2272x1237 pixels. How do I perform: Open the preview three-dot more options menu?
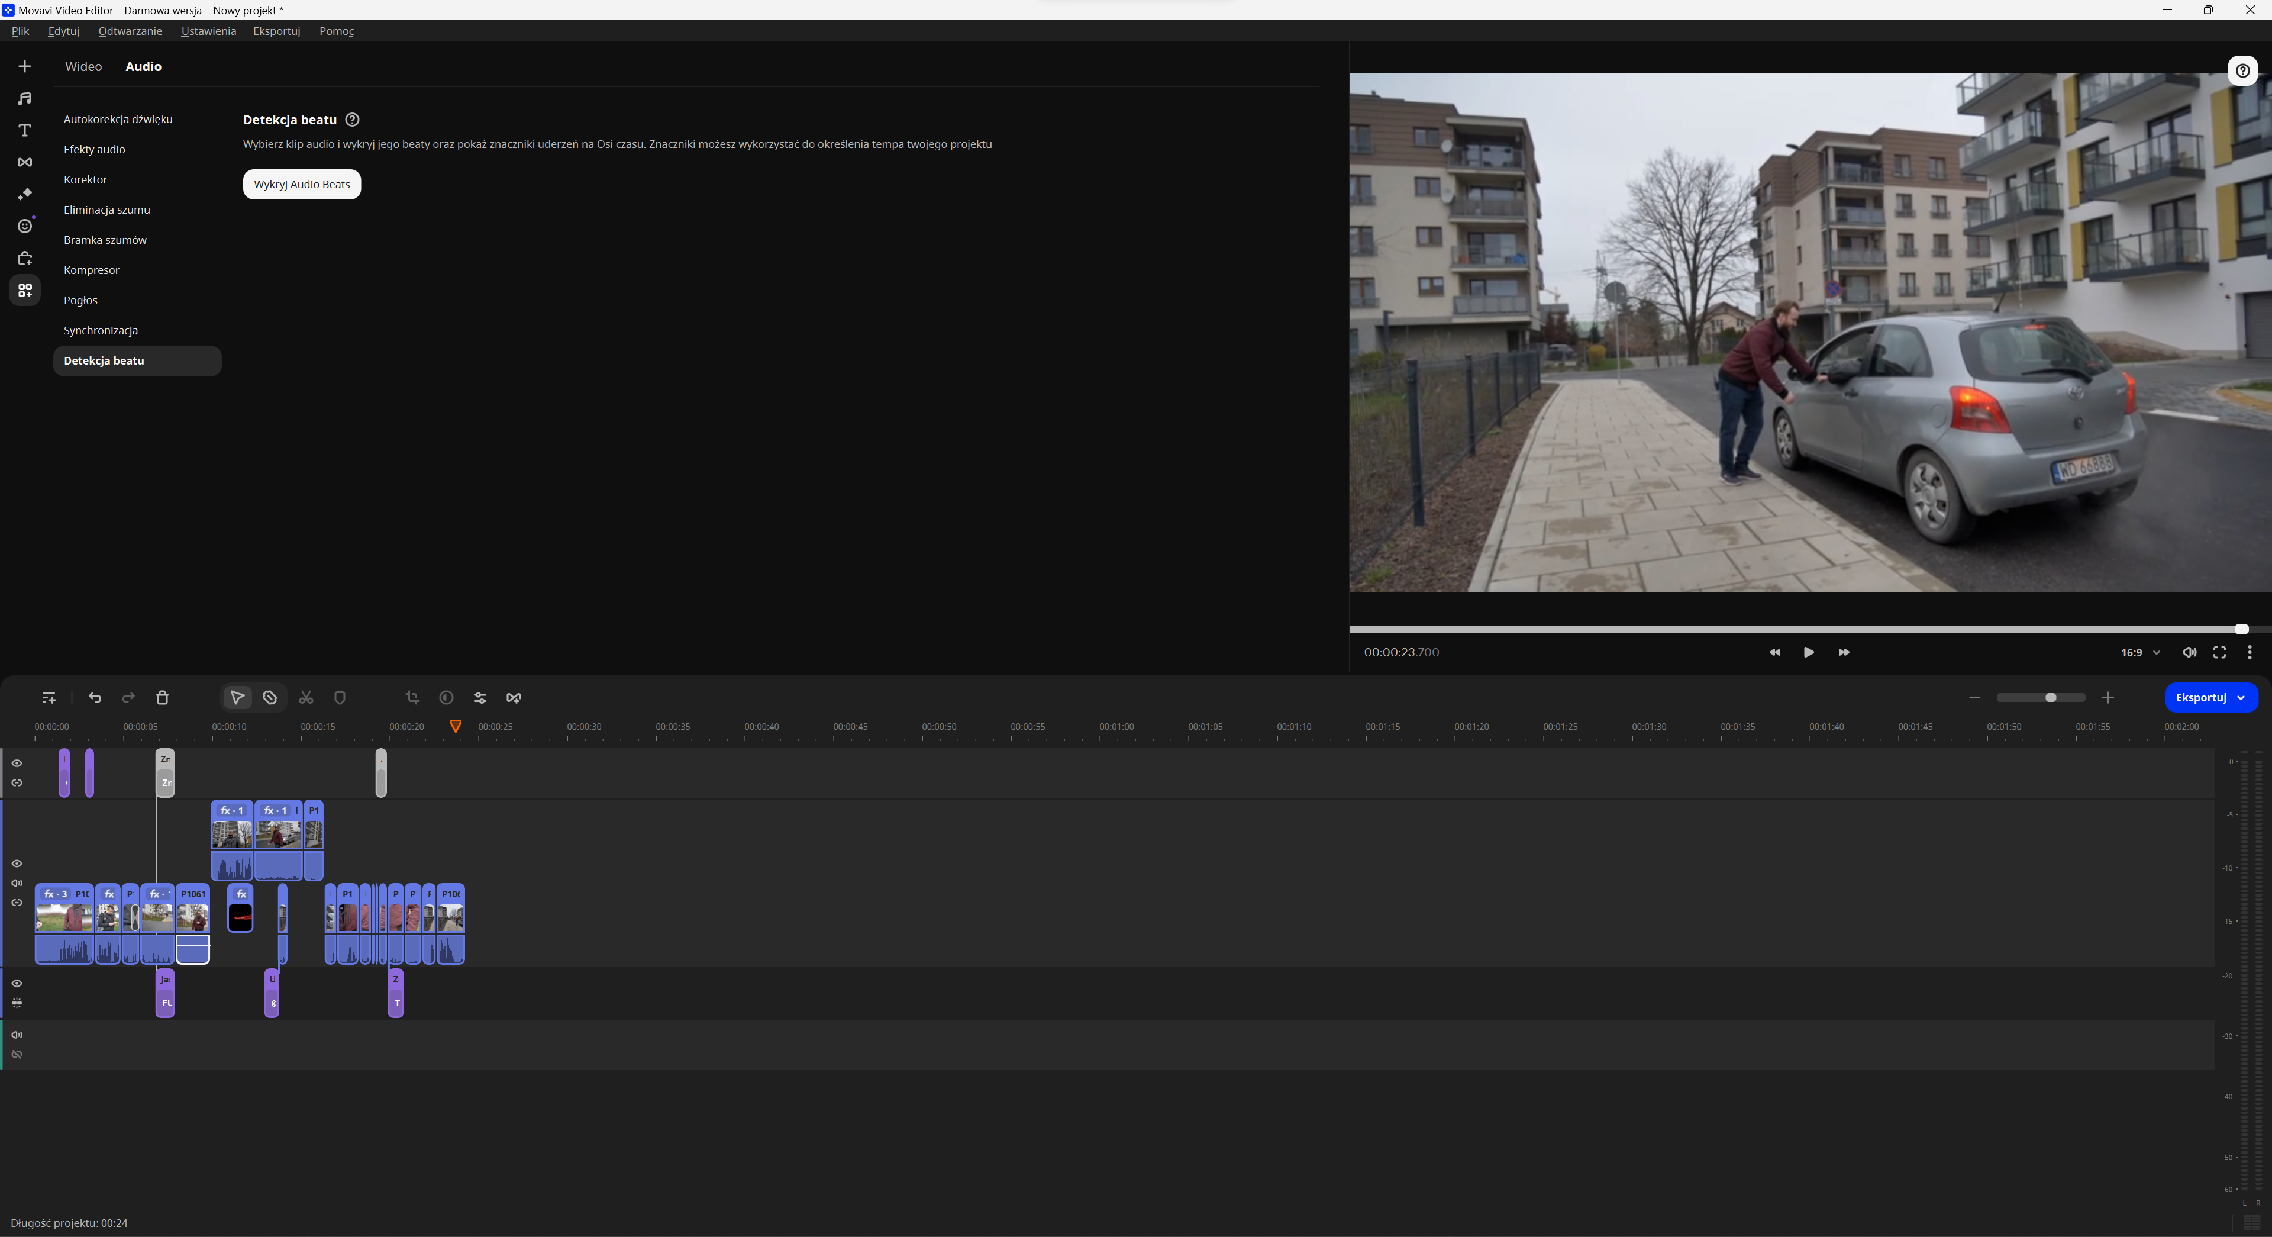click(x=2249, y=653)
